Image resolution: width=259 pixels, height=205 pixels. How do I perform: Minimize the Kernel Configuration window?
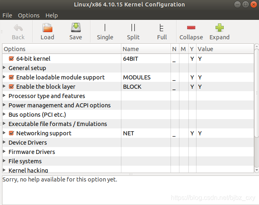[x=237, y=4]
